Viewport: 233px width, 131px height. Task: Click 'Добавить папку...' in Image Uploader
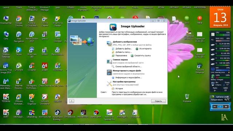point(123,52)
